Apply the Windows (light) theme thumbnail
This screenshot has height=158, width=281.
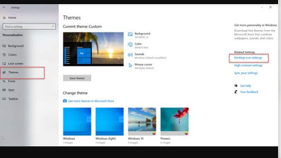pos(109,121)
